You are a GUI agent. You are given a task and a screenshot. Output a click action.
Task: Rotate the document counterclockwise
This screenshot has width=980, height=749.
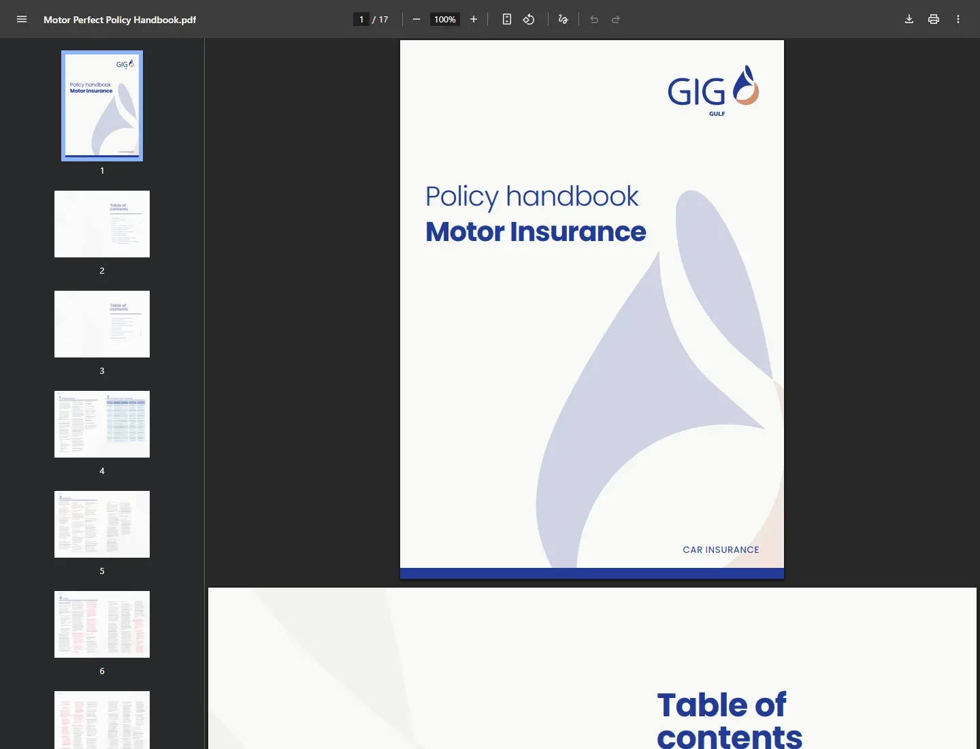pos(529,19)
